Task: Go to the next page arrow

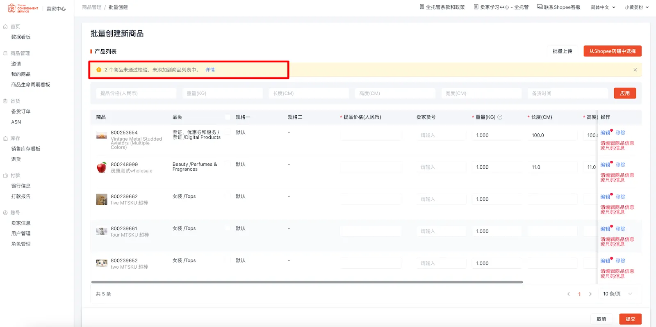Action: (590, 294)
